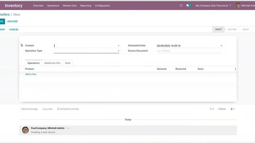255x143 pixels.
Task: Click the optional columns kebab icon
Action: pyautogui.click(x=235, y=69)
